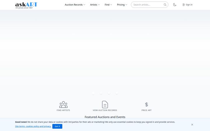This screenshot has width=210, height=131.
Task: Click the Got it cookie button
Action: point(57,126)
